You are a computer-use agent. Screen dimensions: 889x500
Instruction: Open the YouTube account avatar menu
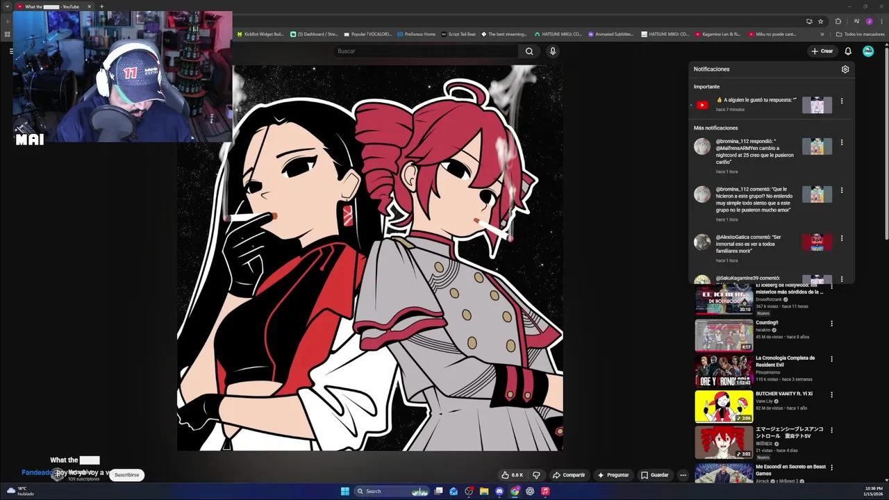(868, 51)
